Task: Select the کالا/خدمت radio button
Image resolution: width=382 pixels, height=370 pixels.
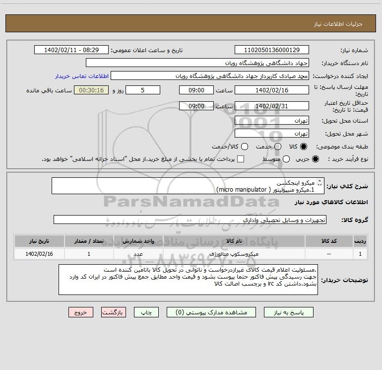Action: (x=245, y=147)
